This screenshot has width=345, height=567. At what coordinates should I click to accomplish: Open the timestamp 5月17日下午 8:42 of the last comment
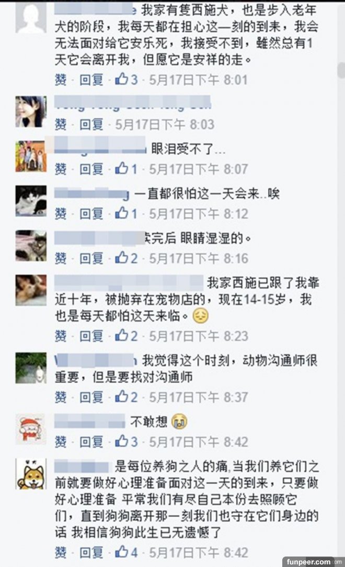(x=199, y=552)
